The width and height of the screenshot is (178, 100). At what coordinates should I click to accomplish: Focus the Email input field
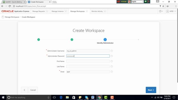pyautogui.click(x=88, y=72)
